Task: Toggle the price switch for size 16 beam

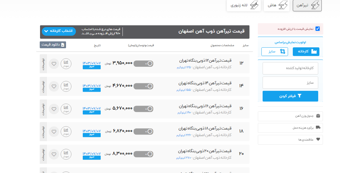Action: click(x=143, y=109)
